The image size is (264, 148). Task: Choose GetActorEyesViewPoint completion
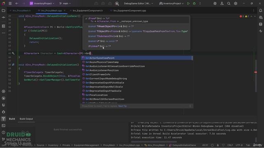tap(137, 58)
